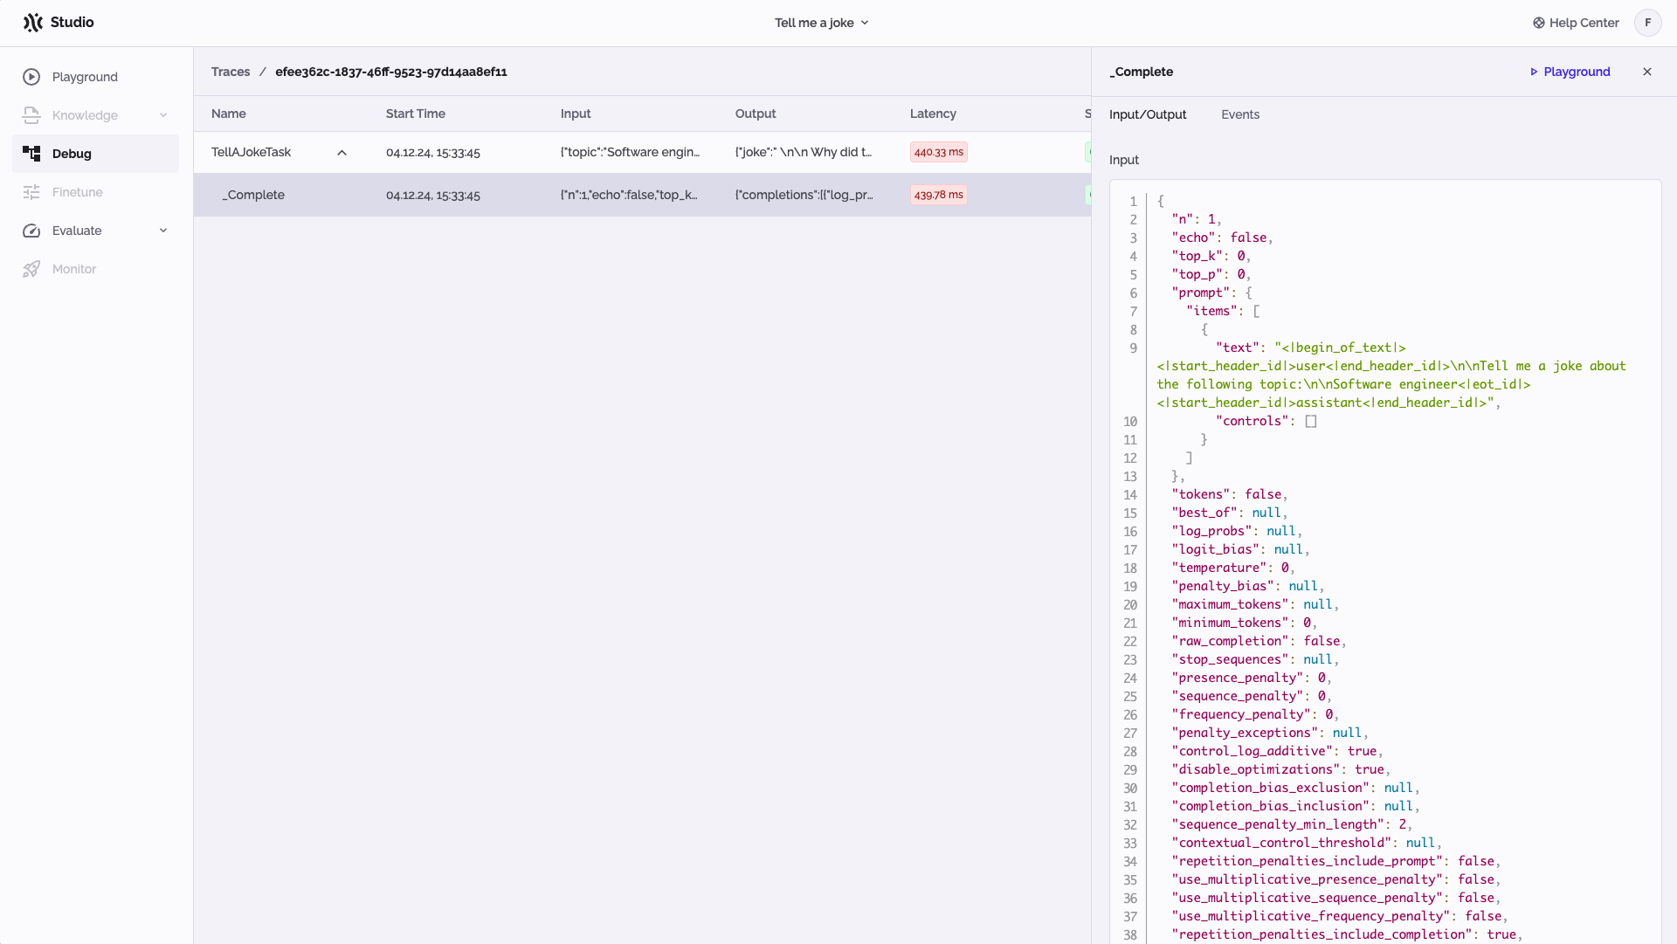Select the Playground icon in sidebar

click(x=31, y=77)
